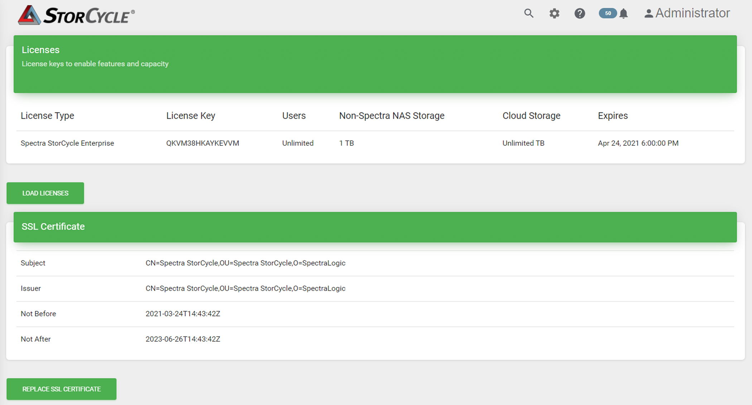Open the settings gear icon
The width and height of the screenshot is (752, 405).
pos(554,14)
